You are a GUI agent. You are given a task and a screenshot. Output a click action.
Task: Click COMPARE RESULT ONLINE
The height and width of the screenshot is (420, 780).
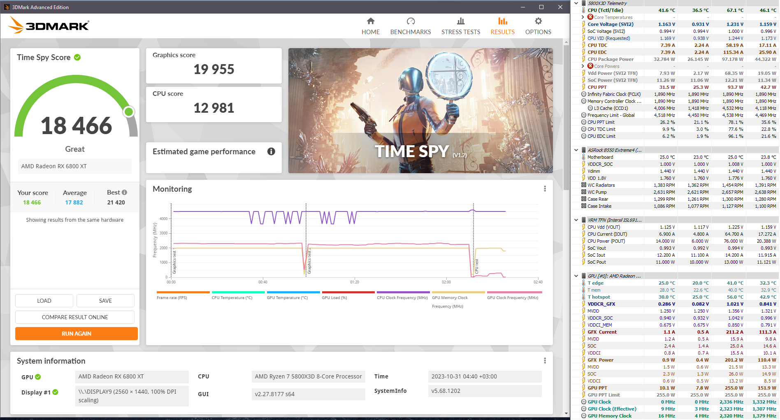(75, 317)
